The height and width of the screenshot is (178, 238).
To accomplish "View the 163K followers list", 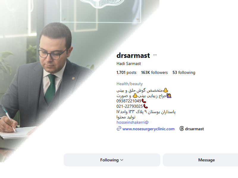I will (154, 72).
